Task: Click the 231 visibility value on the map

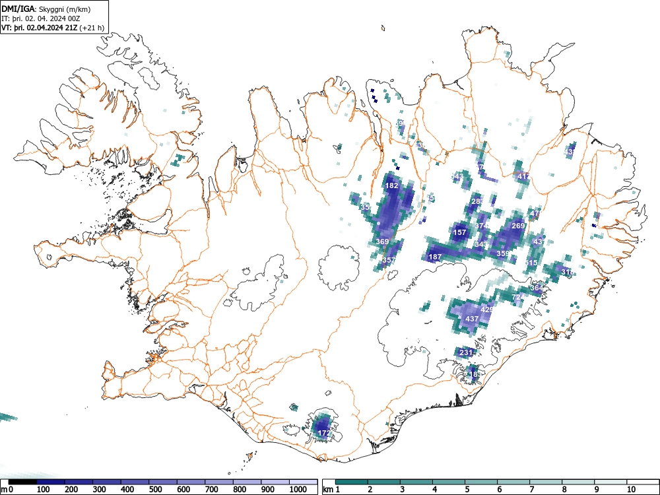Action: 466,352
